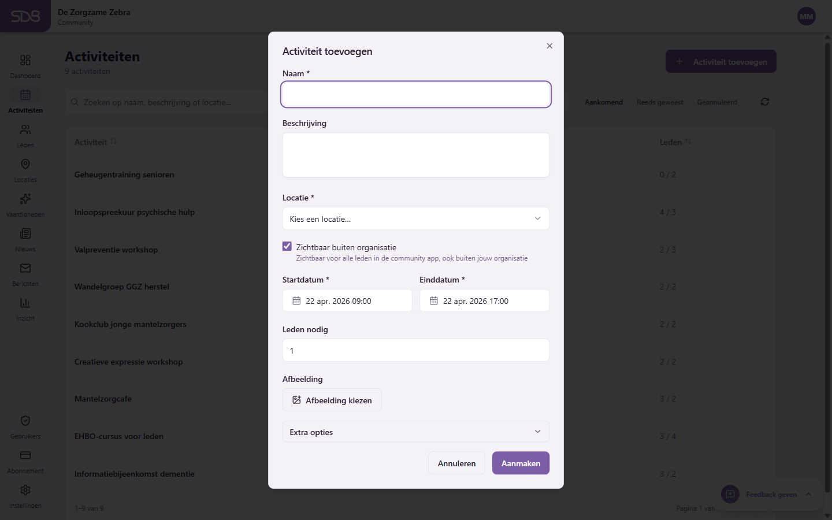Image resolution: width=832 pixels, height=520 pixels.
Task: Focus the Naam text field
Action: coord(415,95)
